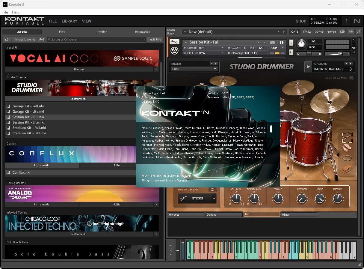
Task: Click the DECAY knob
Action: (x=338, y=198)
